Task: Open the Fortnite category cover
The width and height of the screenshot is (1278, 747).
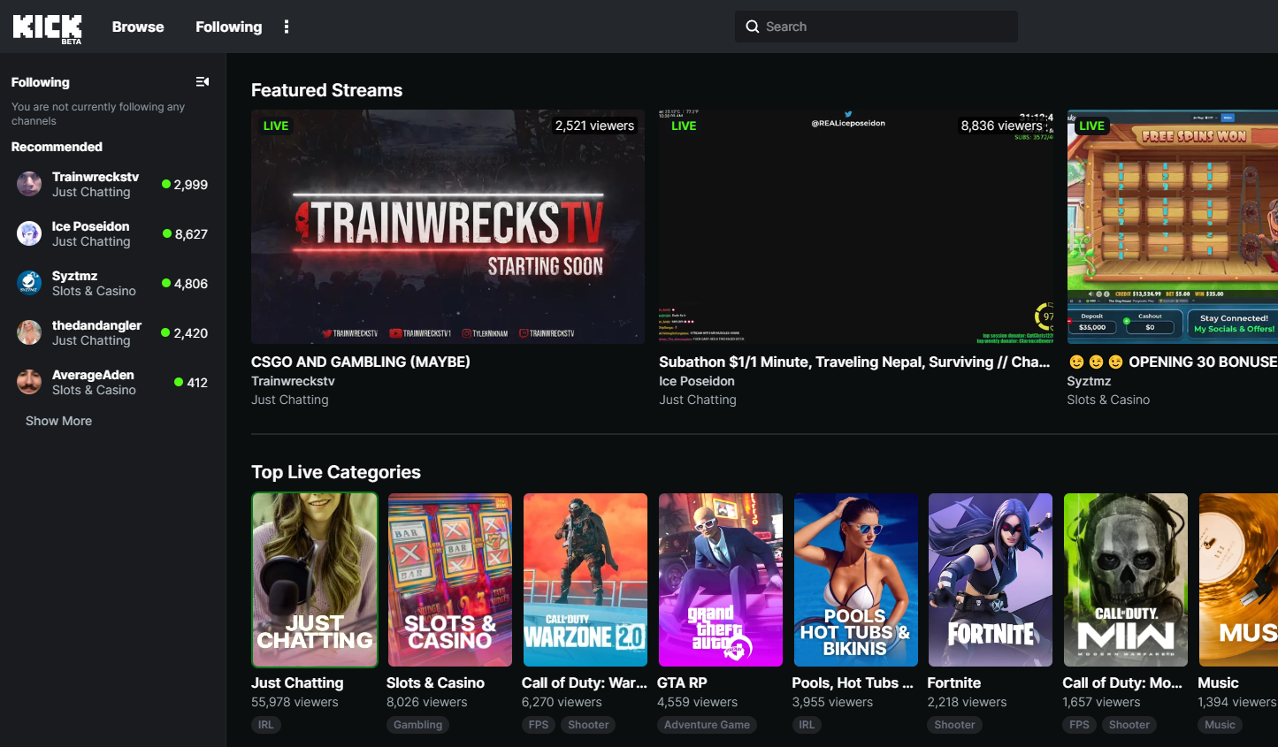Action: (x=991, y=580)
